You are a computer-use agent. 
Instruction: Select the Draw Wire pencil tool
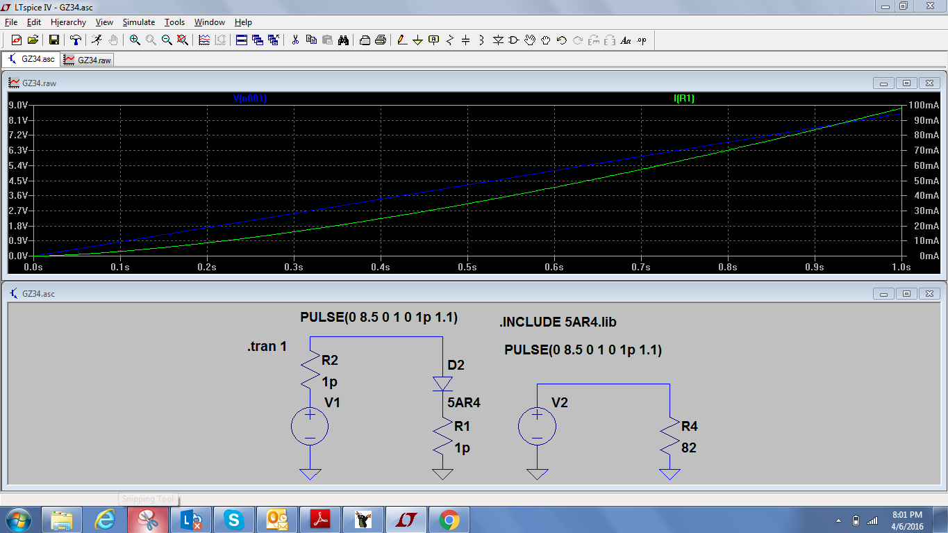click(x=401, y=40)
